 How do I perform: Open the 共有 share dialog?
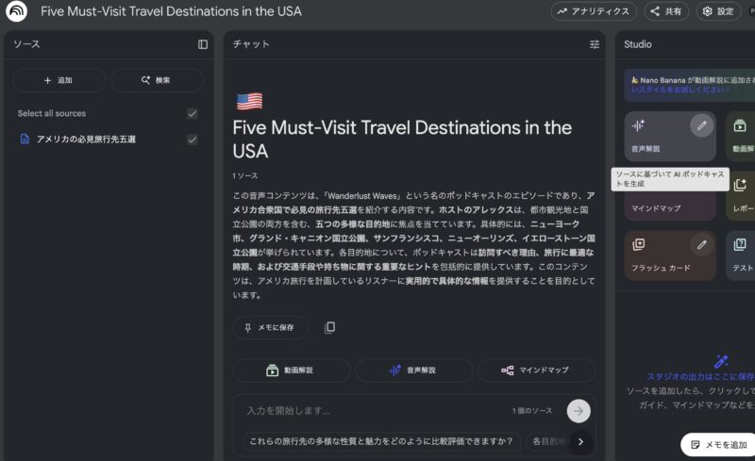coord(666,11)
